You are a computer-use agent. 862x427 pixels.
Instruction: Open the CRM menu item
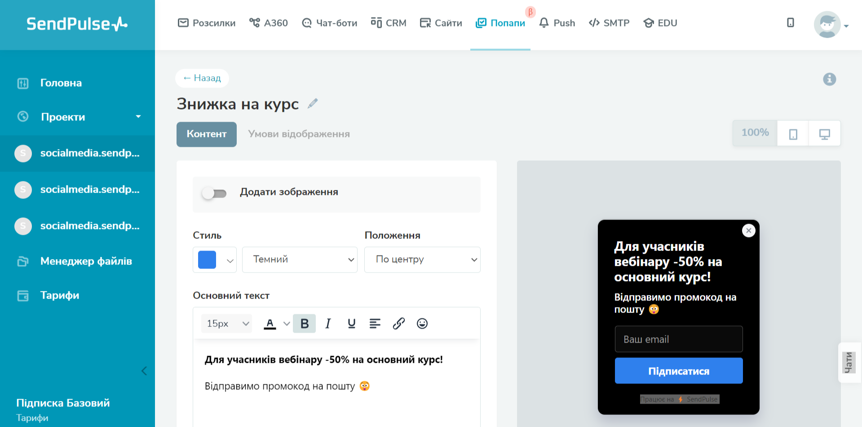389,23
